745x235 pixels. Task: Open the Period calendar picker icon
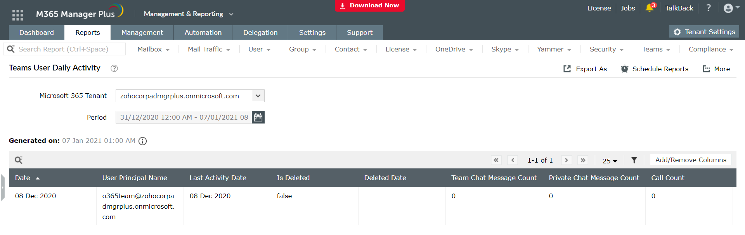(x=258, y=117)
